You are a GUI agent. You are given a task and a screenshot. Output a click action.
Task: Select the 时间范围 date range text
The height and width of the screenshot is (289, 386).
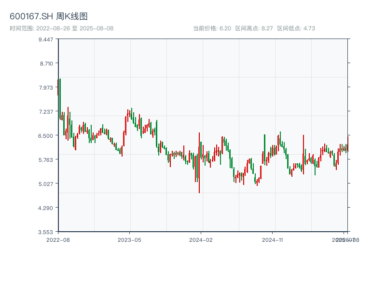click(62, 28)
